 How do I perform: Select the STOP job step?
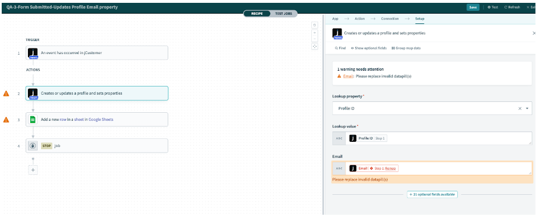[97, 146]
